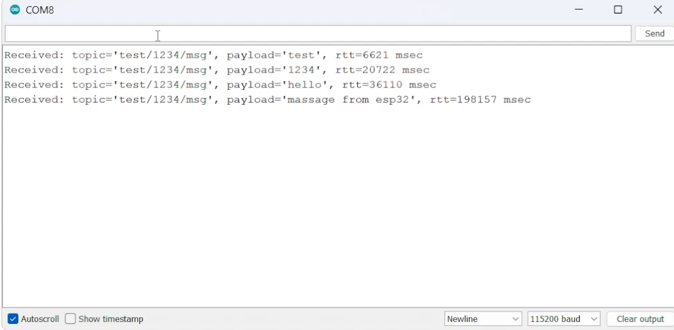Image resolution: width=674 pixels, height=330 pixels.
Task: Minimize the COM8 serial monitor window
Action: pyautogui.click(x=579, y=10)
